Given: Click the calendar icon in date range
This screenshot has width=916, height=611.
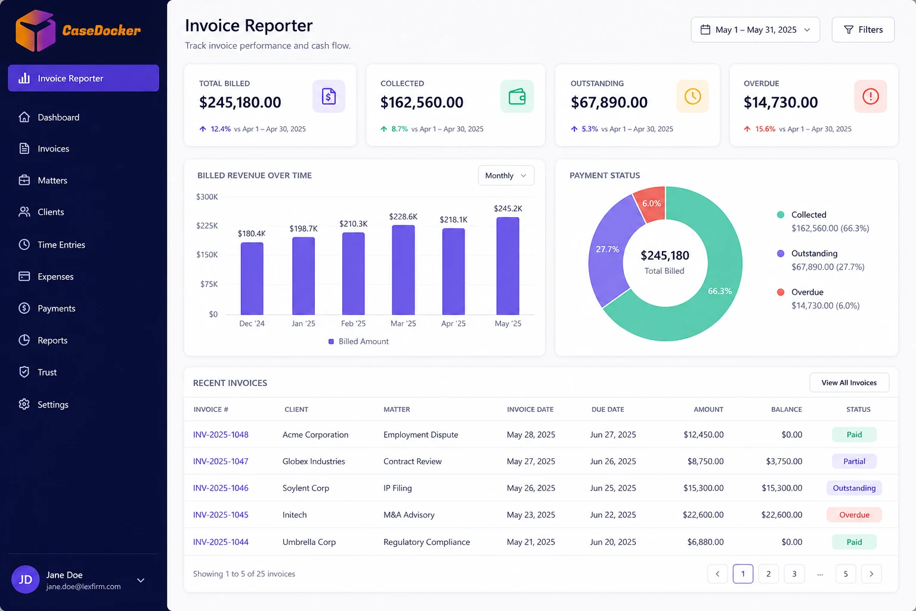Looking at the screenshot, I should [705, 30].
